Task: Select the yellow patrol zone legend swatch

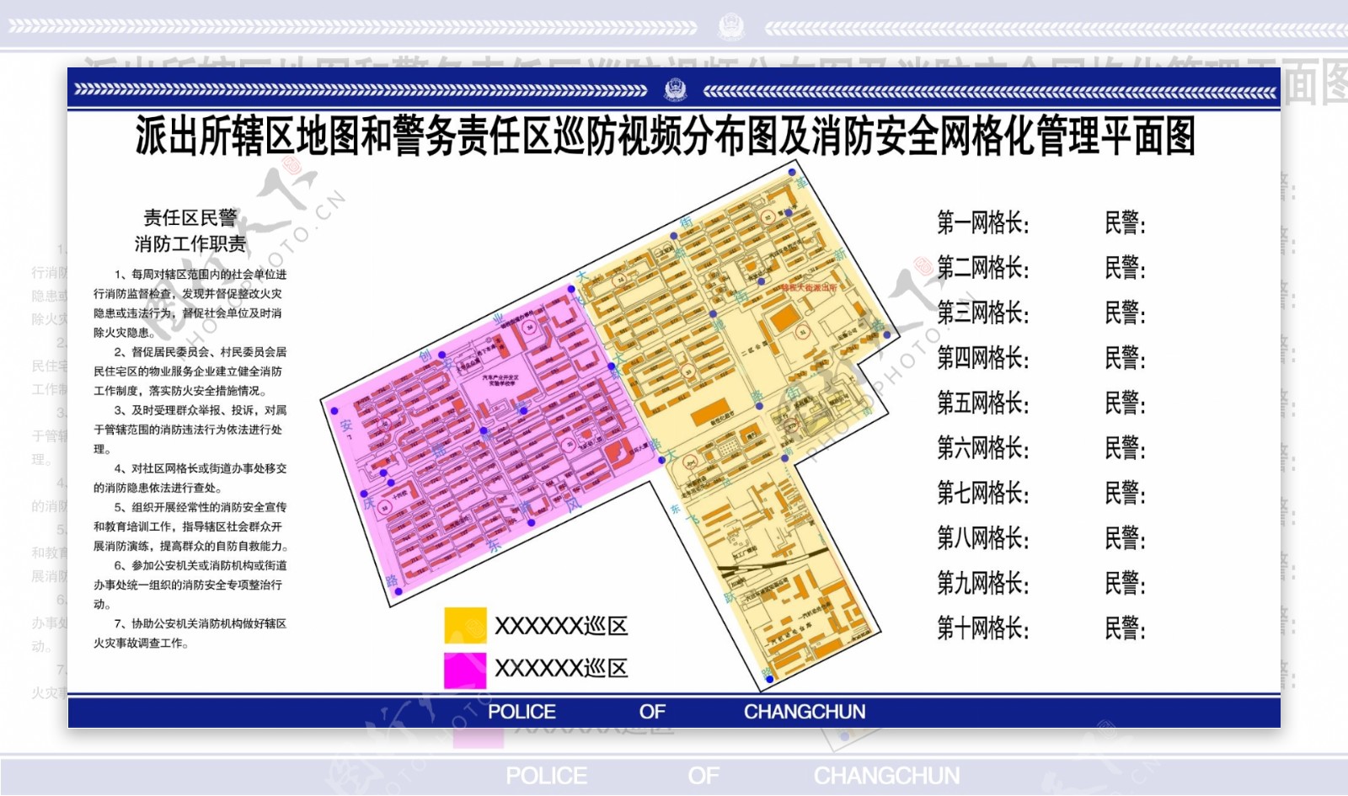Action: [x=465, y=626]
